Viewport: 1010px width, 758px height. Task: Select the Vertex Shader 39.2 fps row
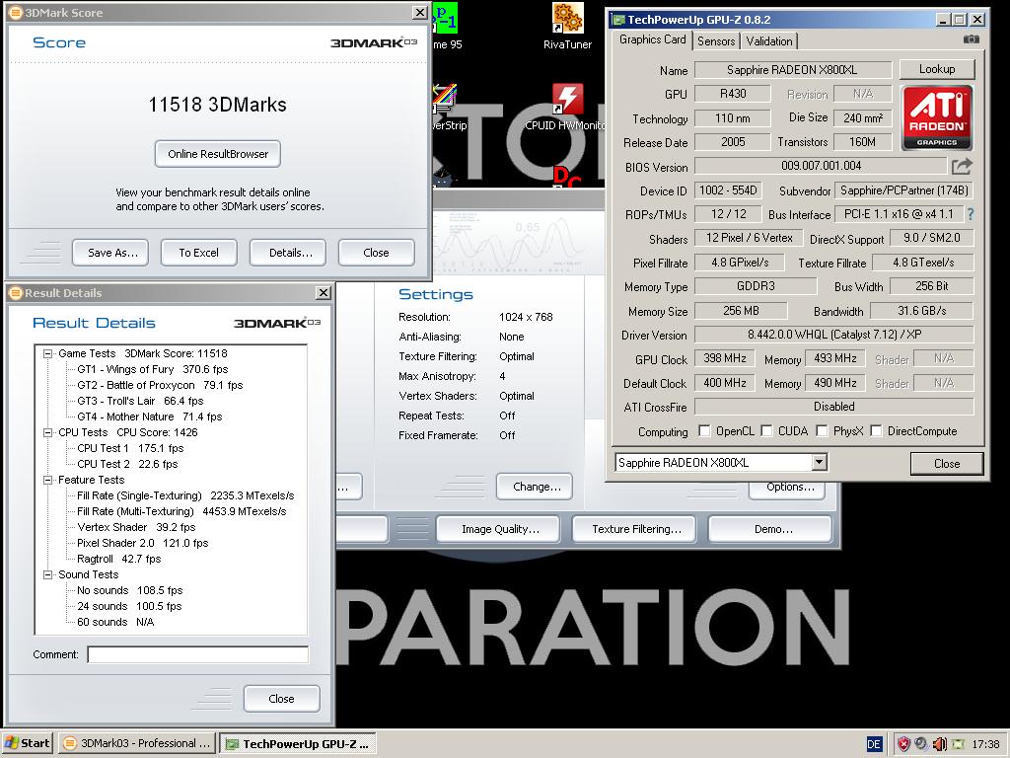[136, 527]
